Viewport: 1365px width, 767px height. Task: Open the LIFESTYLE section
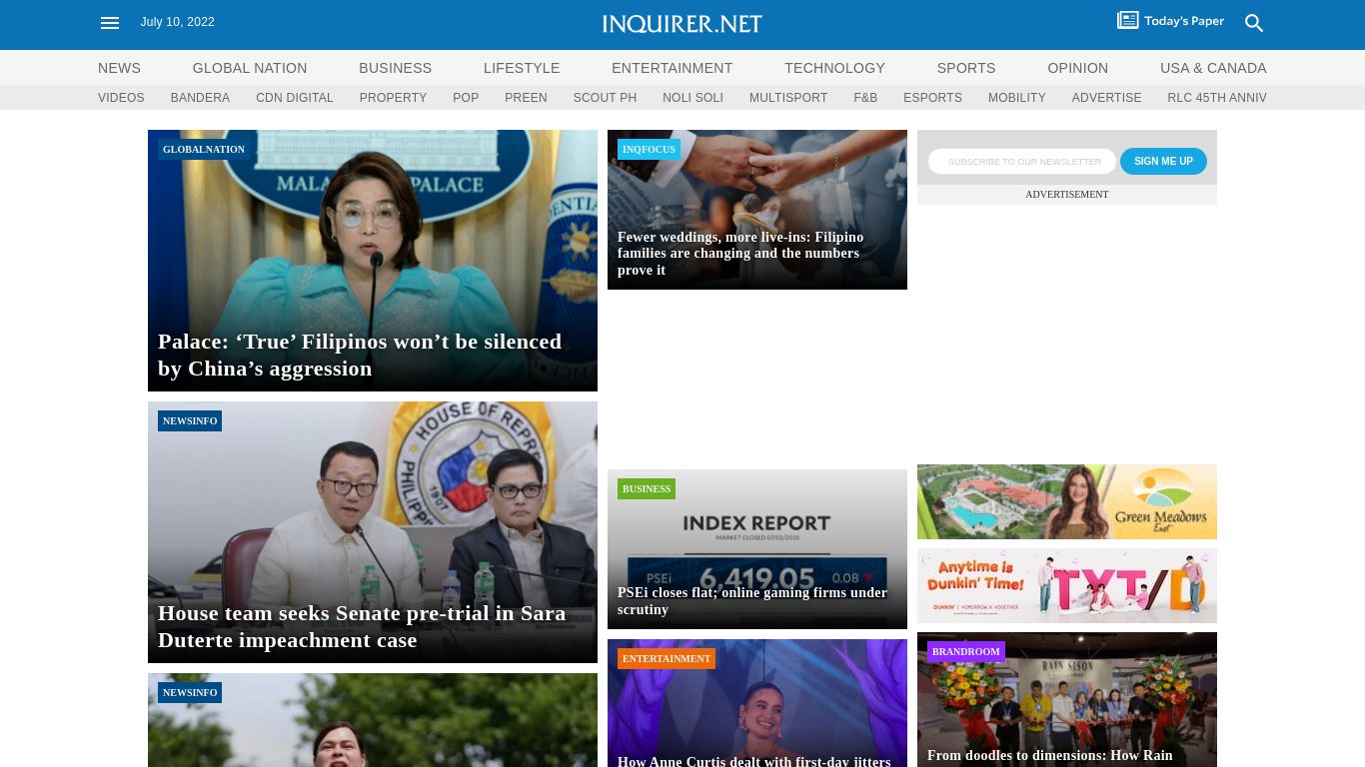pyautogui.click(x=522, y=68)
